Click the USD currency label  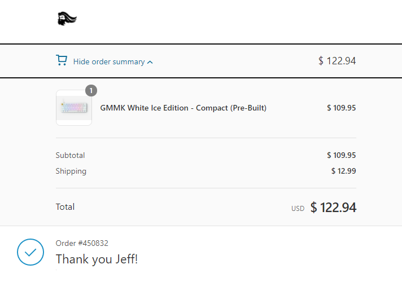coord(298,209)
